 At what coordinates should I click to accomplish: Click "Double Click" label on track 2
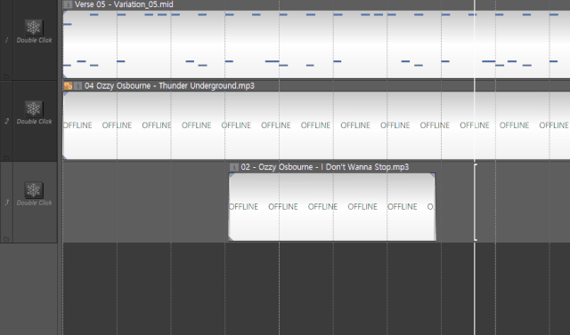click(x=34, y=122)
